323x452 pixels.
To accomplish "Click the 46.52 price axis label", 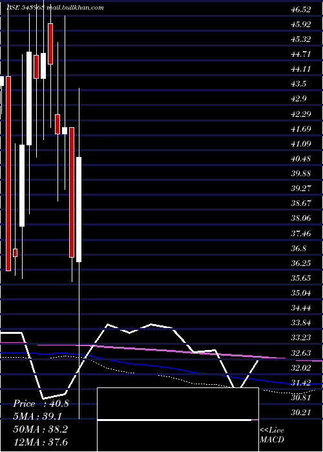I will point(301,10).
